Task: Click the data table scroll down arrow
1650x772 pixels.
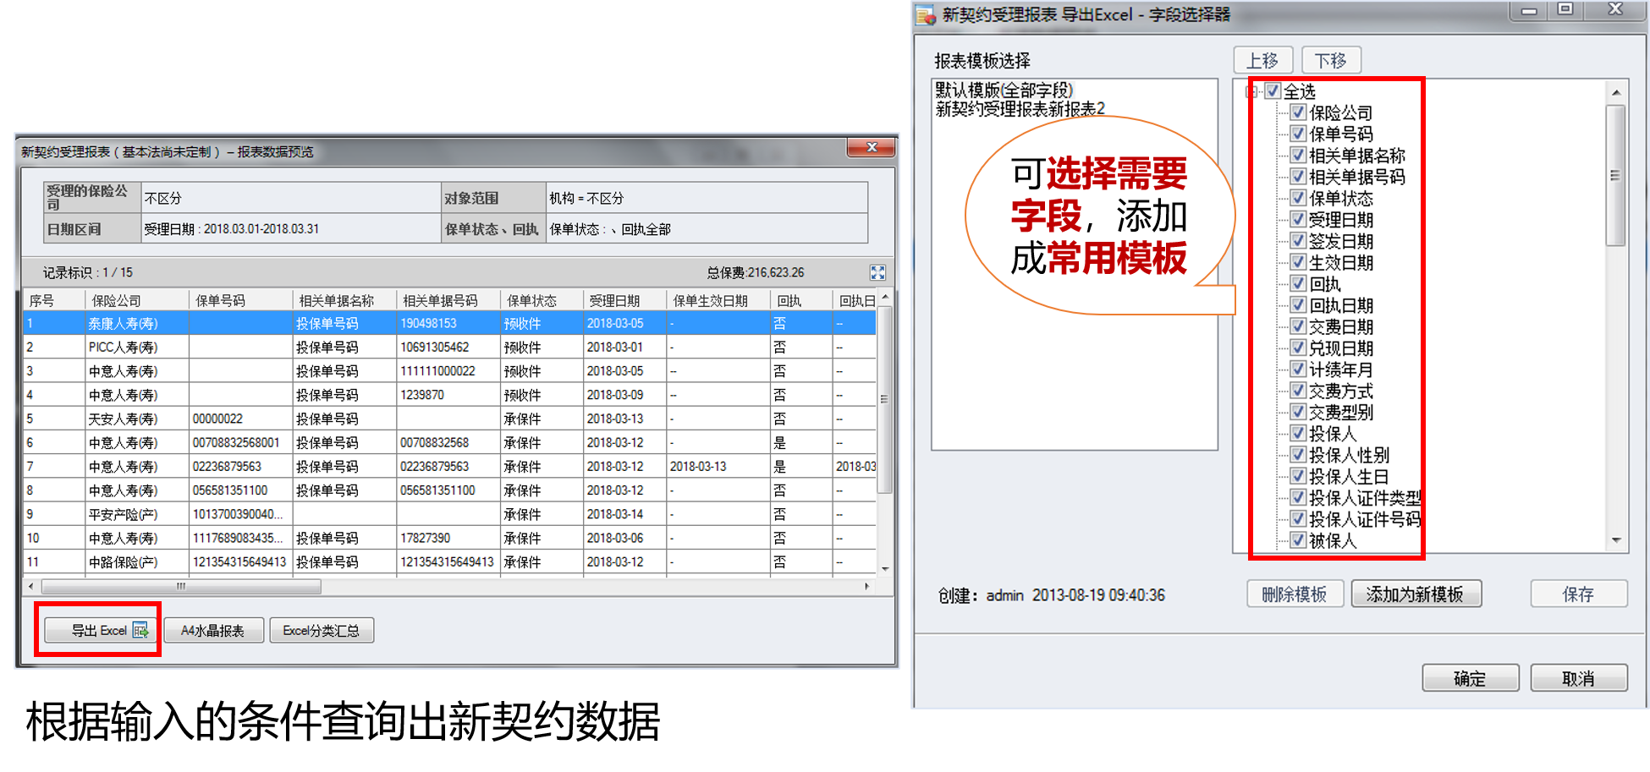Action: coord(885,568)
